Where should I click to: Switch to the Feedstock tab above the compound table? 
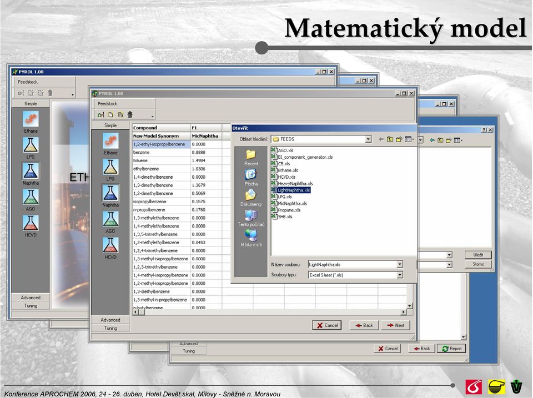click(107, 104)
